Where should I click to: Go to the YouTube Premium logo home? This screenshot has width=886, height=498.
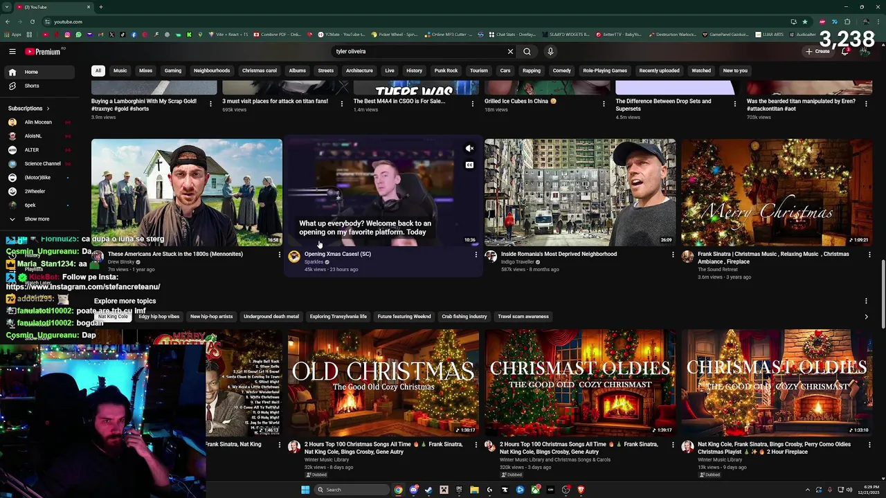pos(43,51)
